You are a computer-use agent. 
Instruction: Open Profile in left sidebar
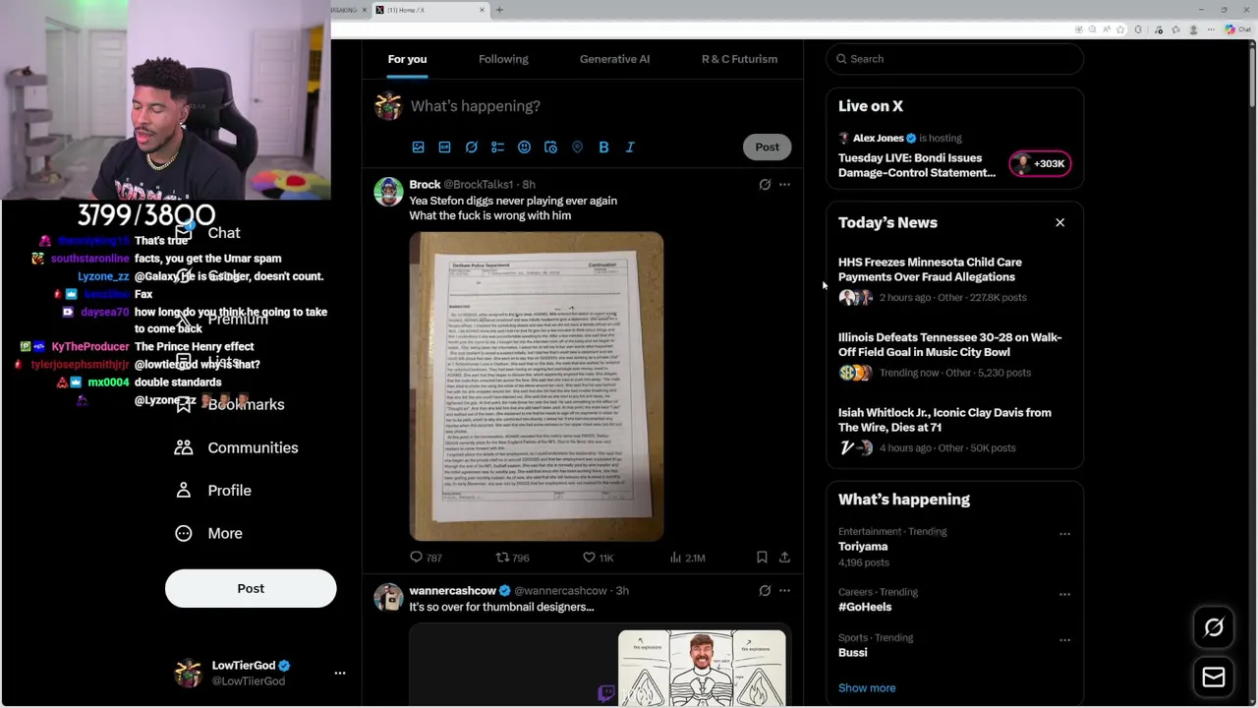point(213,491)
